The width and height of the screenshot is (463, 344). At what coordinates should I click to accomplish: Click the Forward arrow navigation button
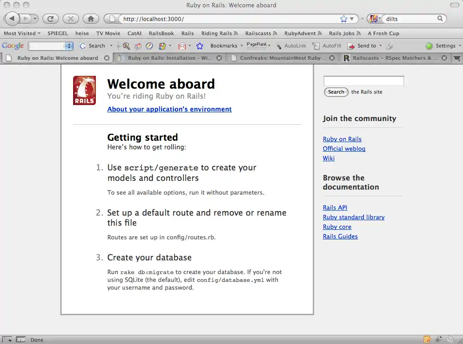pyautogui.click(x=26, y=19)
